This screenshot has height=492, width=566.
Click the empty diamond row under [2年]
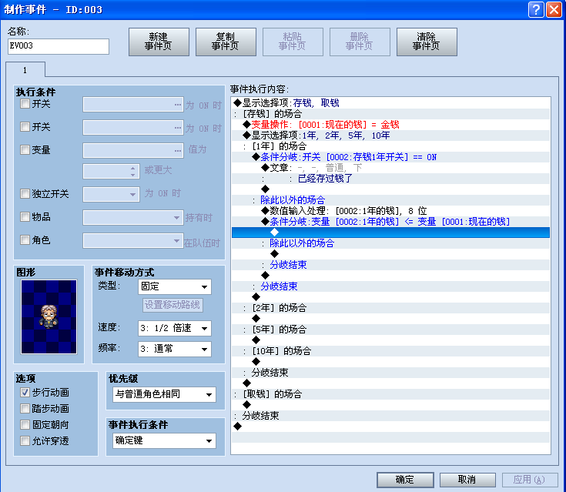tap(391, 319)
